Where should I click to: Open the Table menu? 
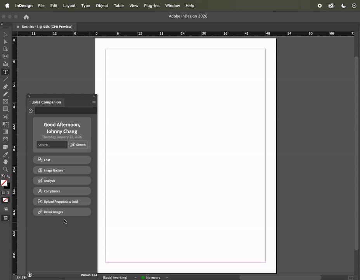[119, 6]
